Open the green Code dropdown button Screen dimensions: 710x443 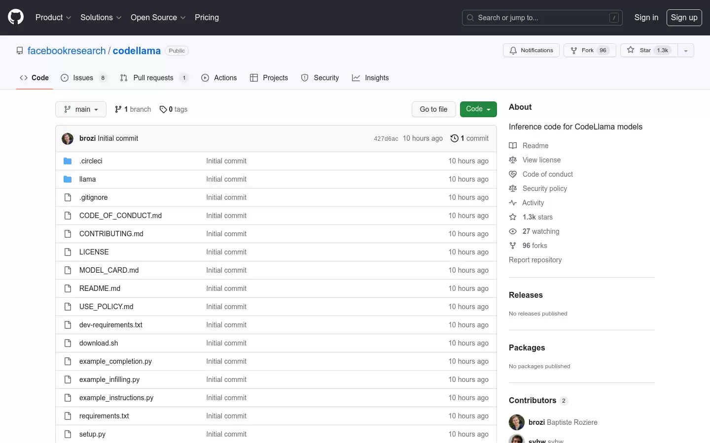478,109
